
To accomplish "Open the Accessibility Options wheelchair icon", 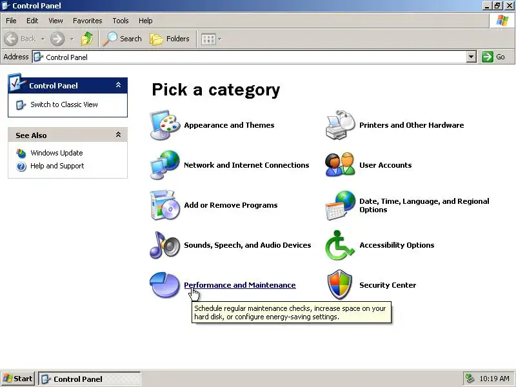I will pos(341,245).
